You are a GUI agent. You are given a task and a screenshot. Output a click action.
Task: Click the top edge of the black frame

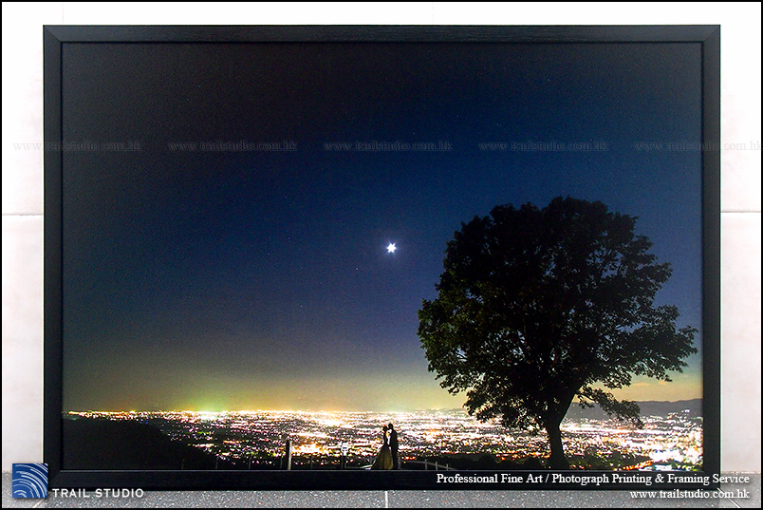pyautogui.click(x=380, y=33)
